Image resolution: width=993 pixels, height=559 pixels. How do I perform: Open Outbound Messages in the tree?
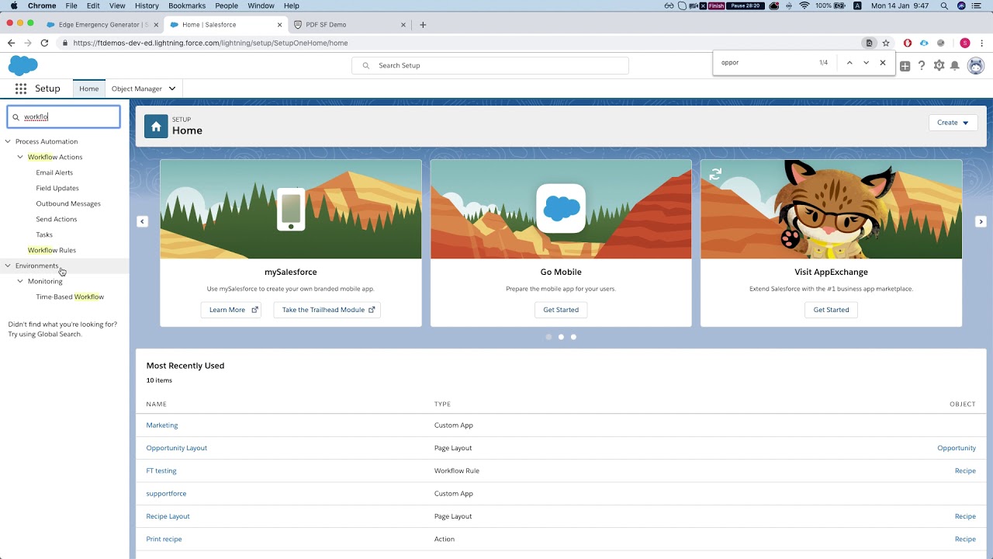[x=68, y=203]
